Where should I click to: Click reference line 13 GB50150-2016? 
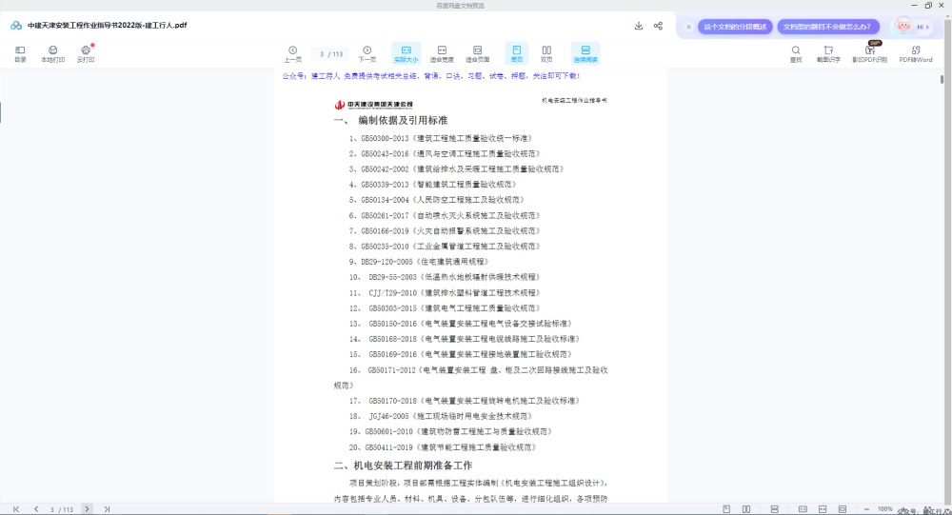coord(460,324)
